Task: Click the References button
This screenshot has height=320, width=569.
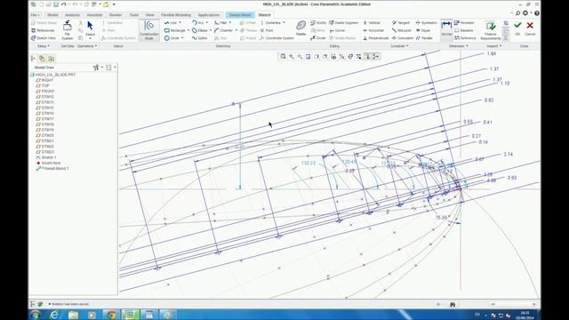Action: [43, 30]
